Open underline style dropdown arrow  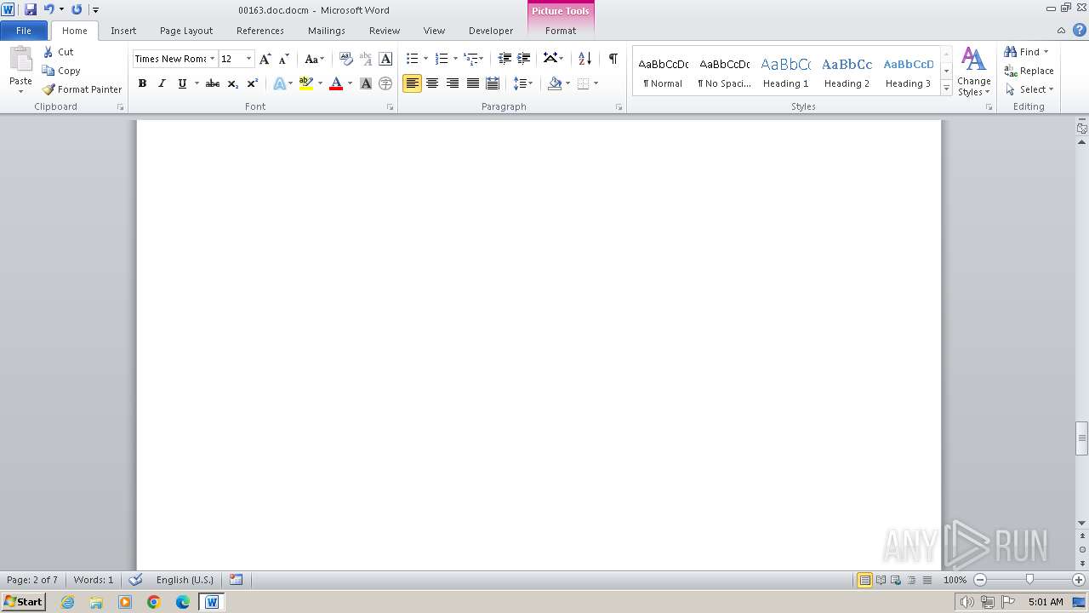197,83
